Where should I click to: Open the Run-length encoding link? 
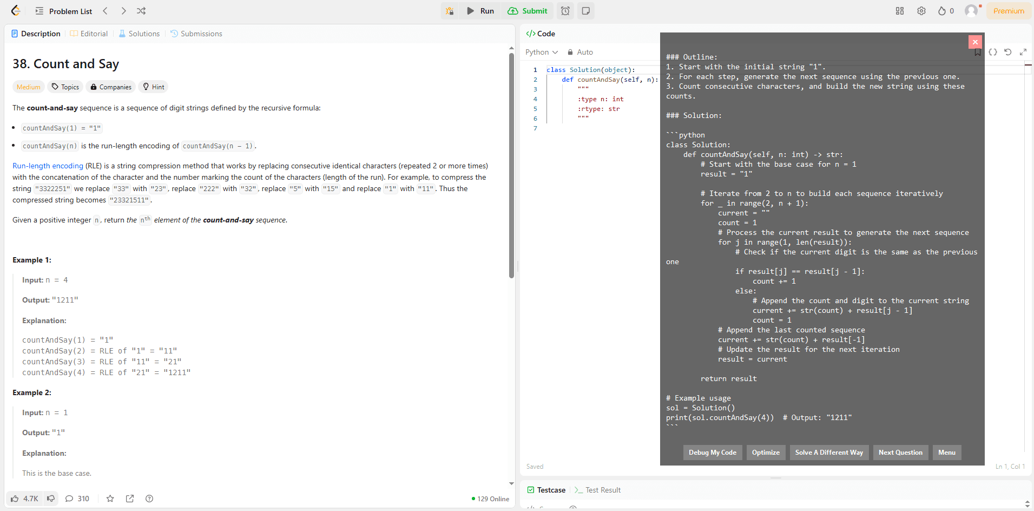(48, 166)
